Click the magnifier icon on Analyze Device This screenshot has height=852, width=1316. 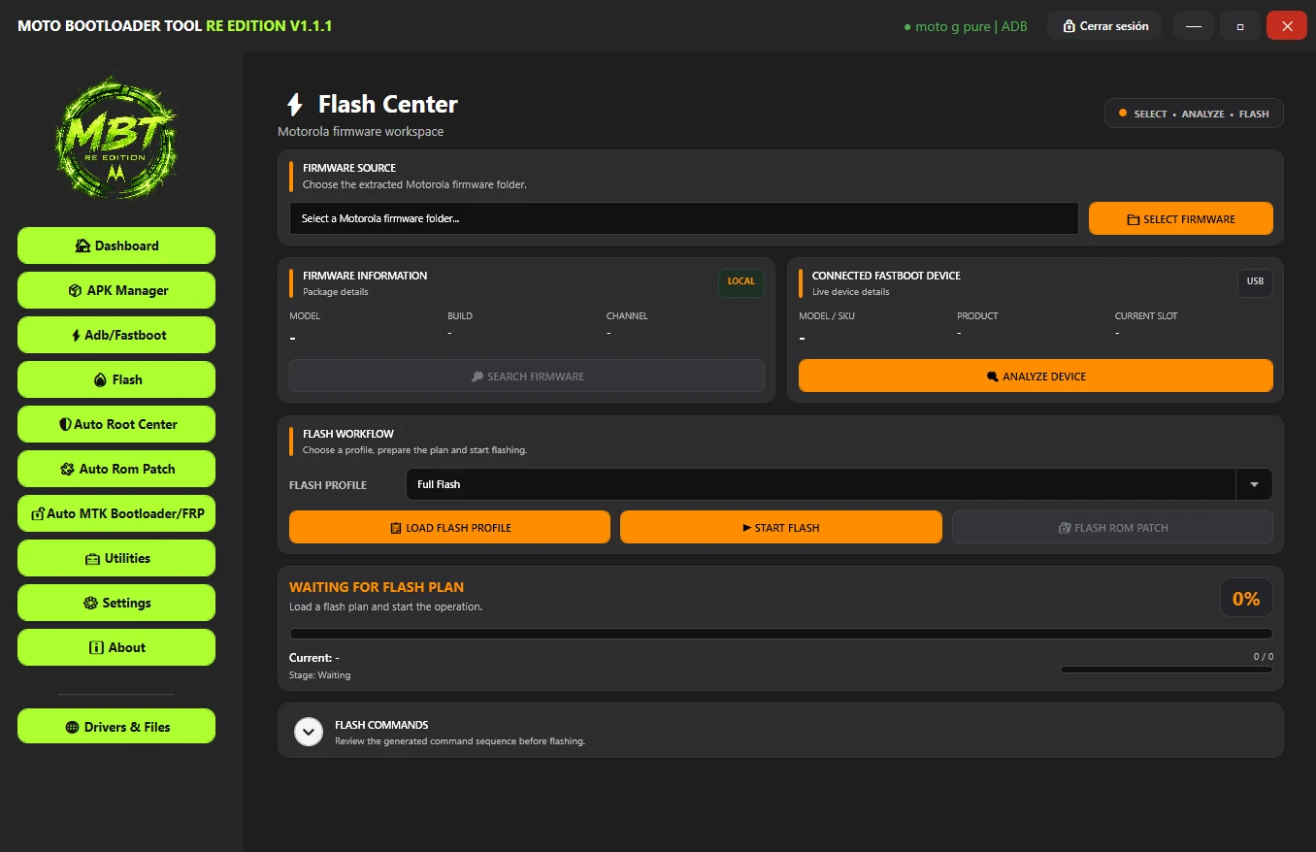992,377
